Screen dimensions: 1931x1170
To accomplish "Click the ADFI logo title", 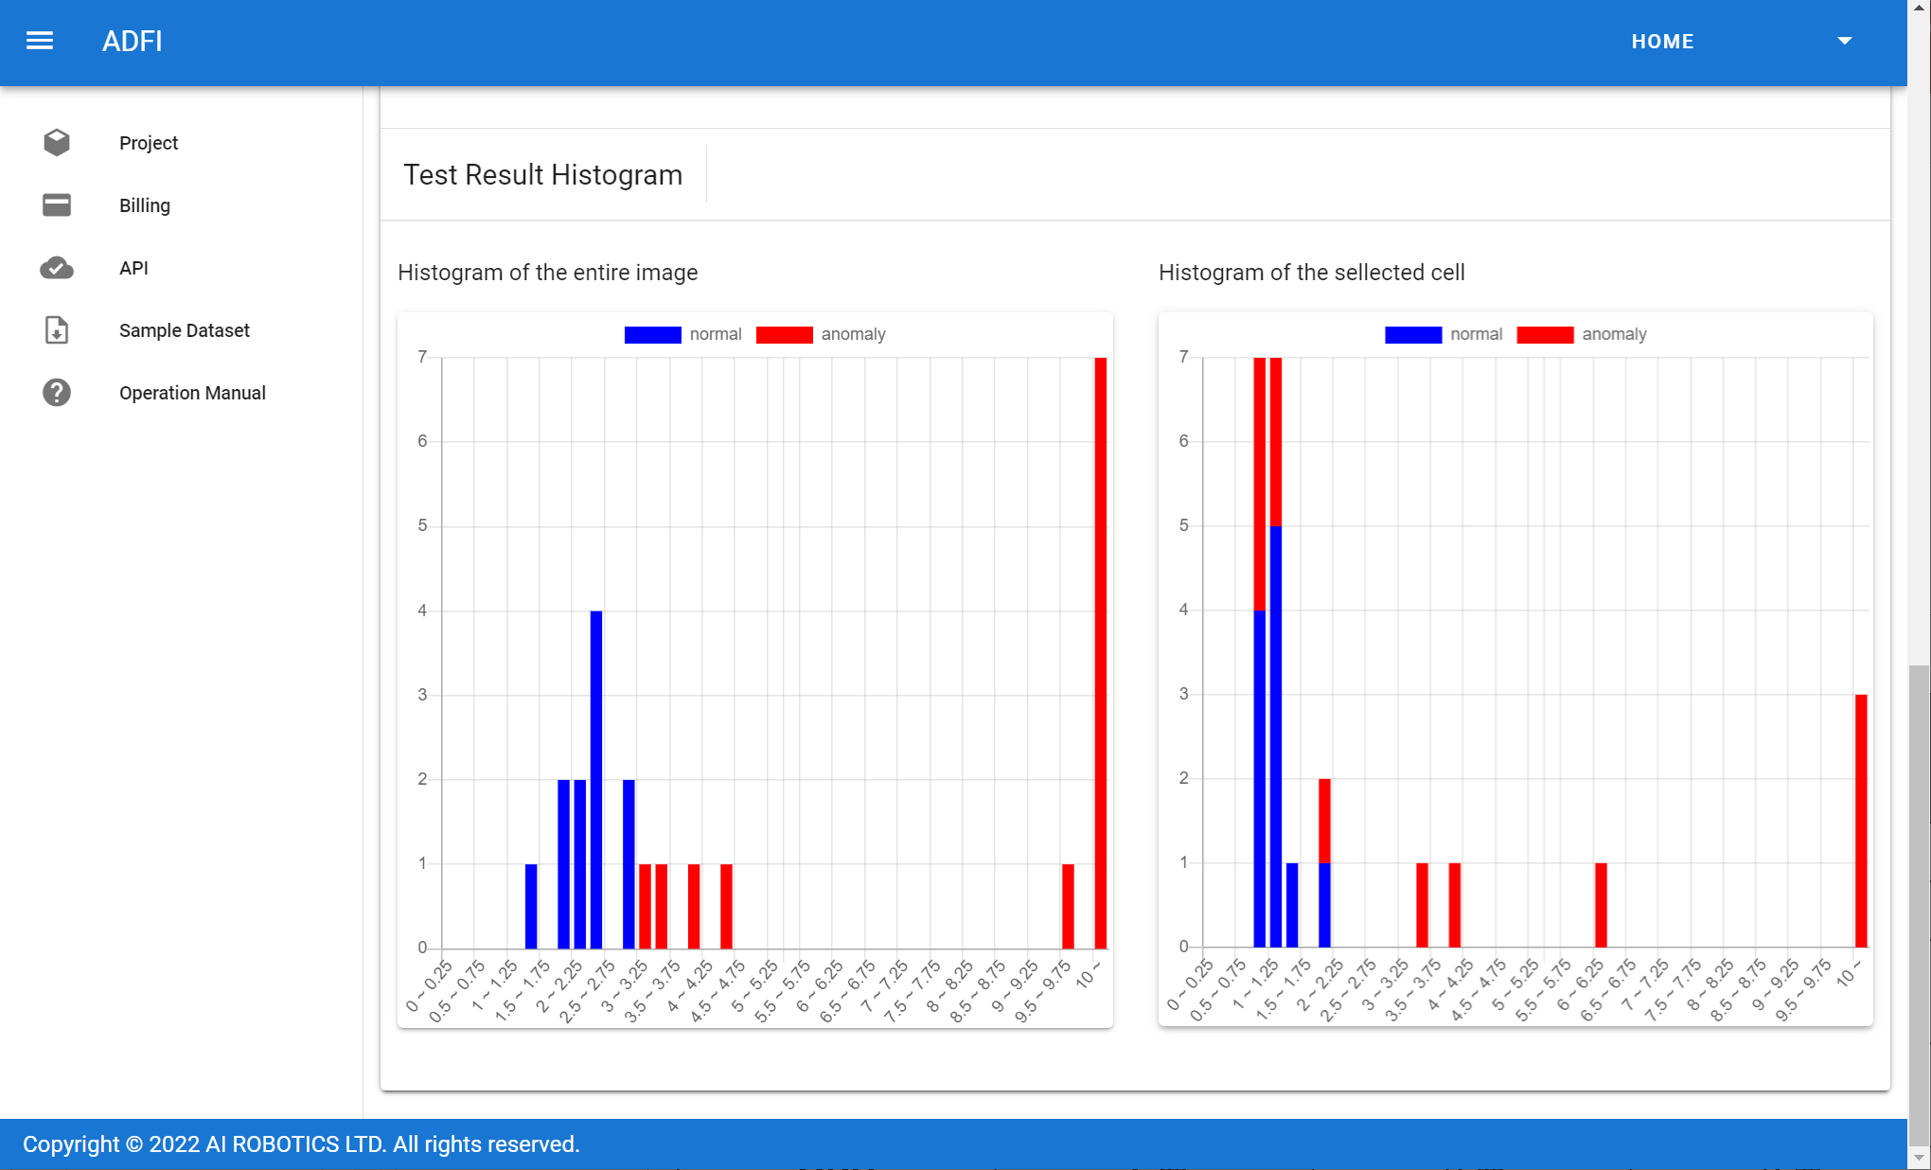I will (133, 42).
